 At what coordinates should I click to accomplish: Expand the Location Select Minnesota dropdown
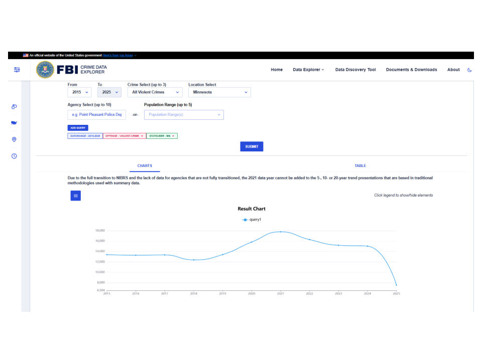coord(219,92)
